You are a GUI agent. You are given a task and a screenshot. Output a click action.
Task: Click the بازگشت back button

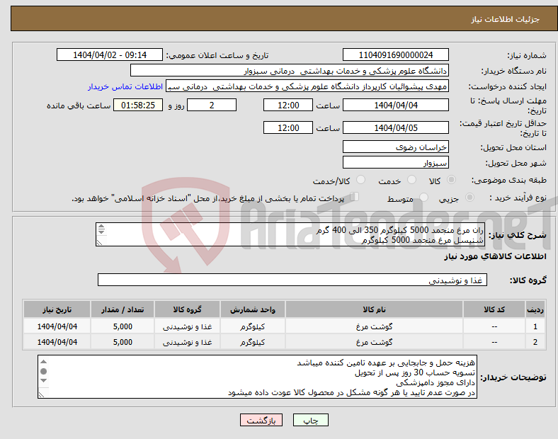(x=261, y=420)
